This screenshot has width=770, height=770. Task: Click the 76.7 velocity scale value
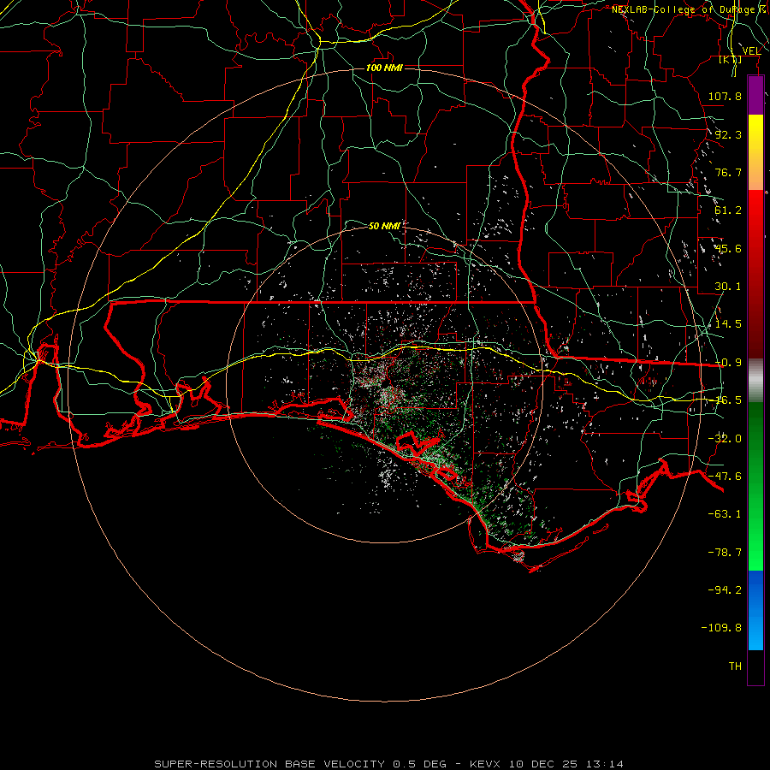pos(728,172)
